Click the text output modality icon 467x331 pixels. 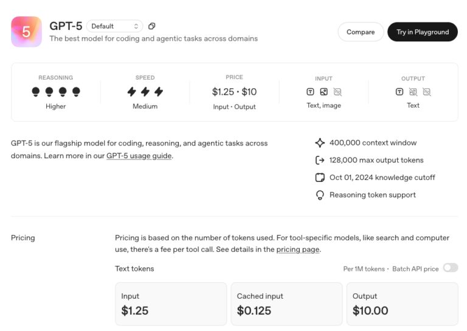click(399, 92)
